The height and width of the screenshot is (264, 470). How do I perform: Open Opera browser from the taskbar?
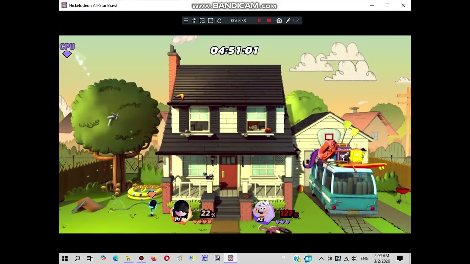pos(167,258)
